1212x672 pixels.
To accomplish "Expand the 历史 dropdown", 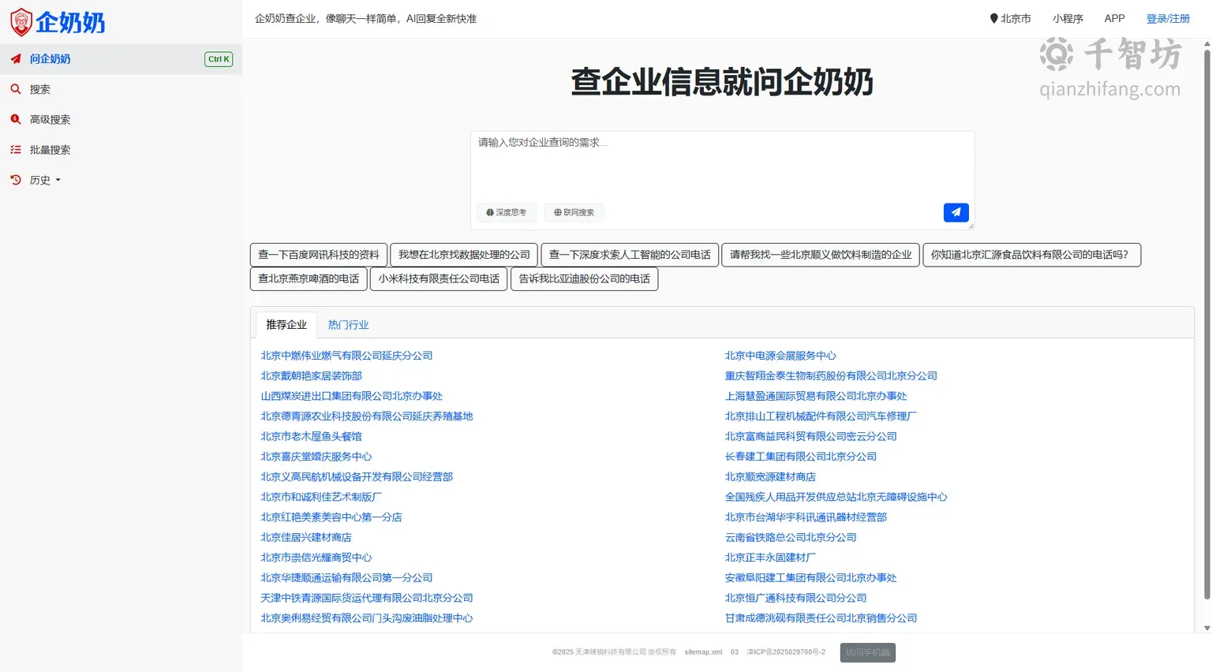I will [x=45, y=180].
